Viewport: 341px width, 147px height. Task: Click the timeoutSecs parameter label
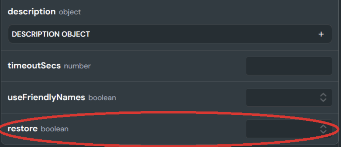(34, 66)
